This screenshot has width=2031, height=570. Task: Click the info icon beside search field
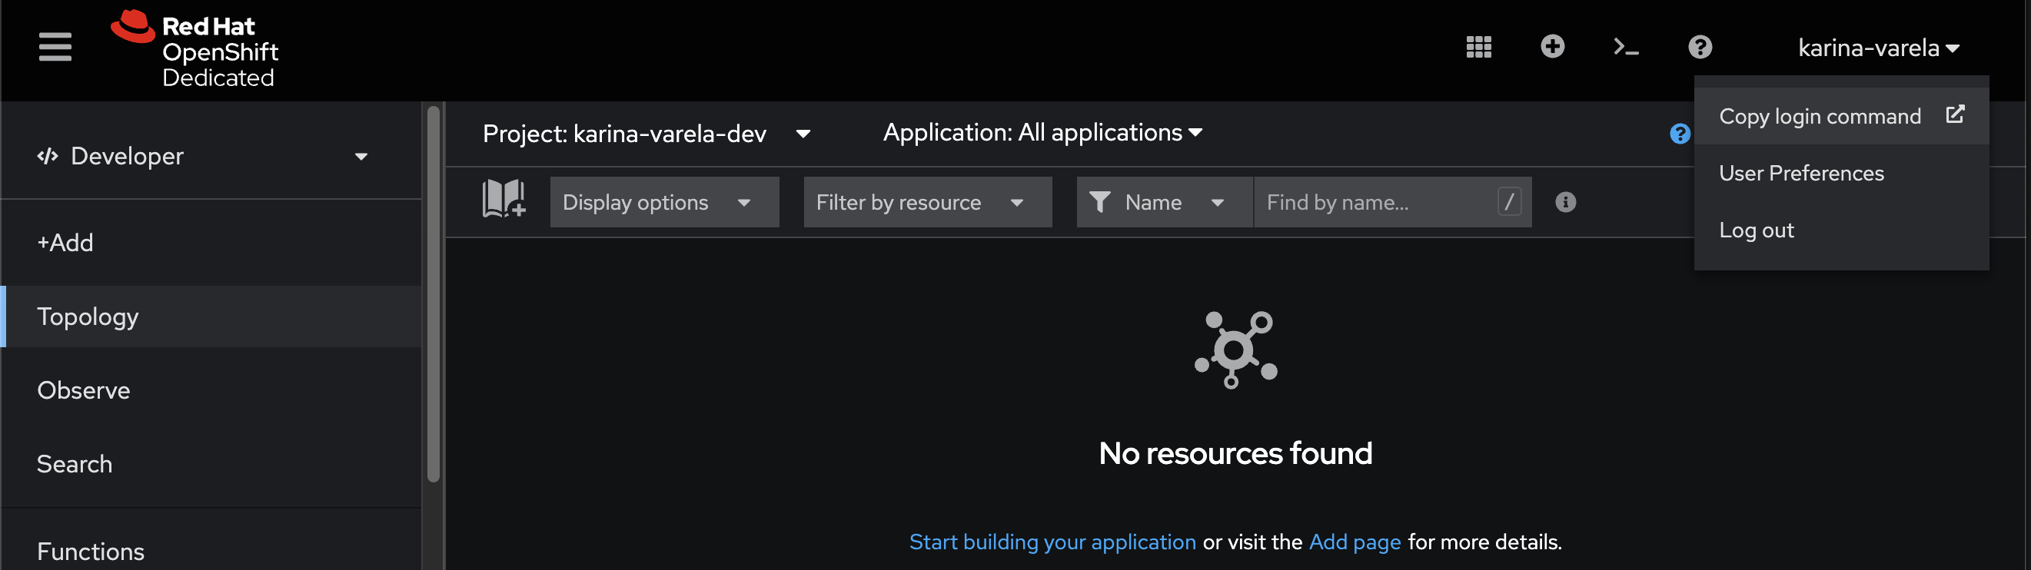click(1566, 203)
